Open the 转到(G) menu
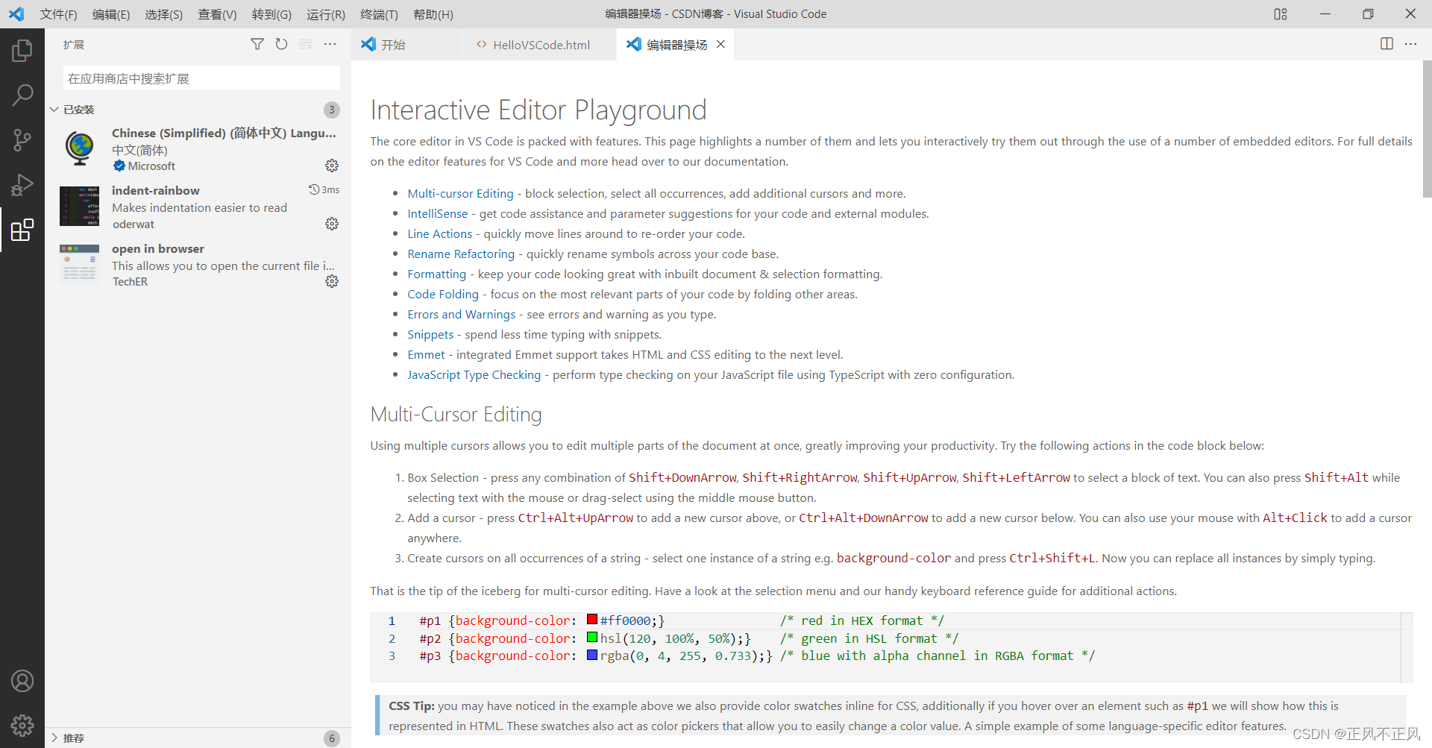This screenshot has height=748, width=1432. pyautogui.click(x=271, y=14)
